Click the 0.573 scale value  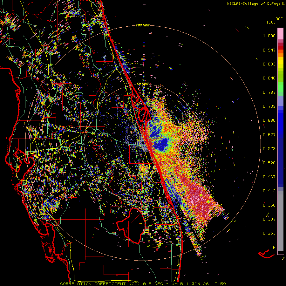269,149
